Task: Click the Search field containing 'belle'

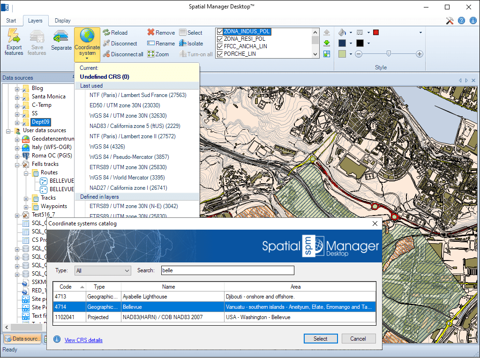Action: click(228, 270)
